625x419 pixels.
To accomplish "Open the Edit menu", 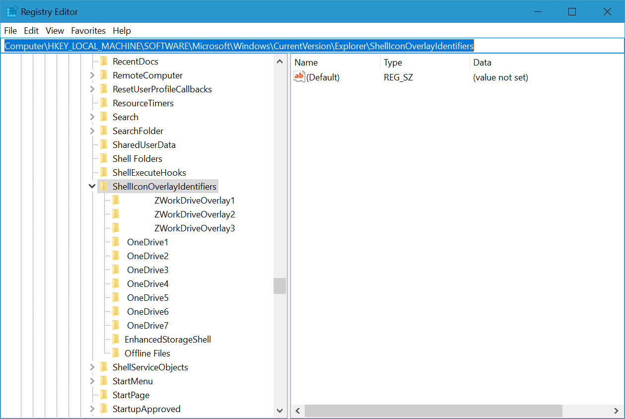I will (x=31, y=31).
